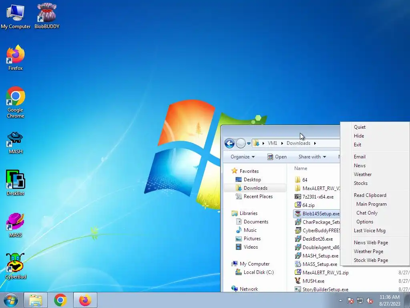Choose Last Voice Msg menu entry
This screenshot has width=410, height=308.
370,231
